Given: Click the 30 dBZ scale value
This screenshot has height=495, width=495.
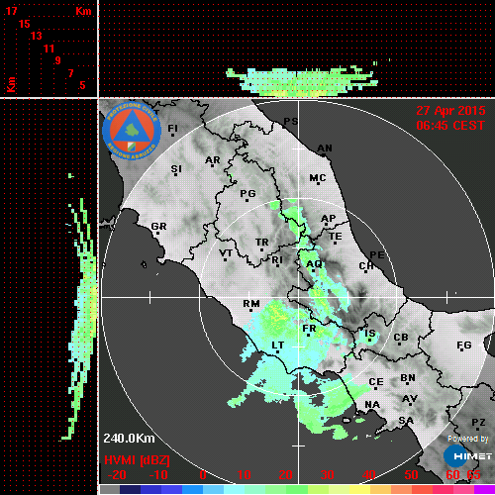Looking at the screenshot, I should [x=327, y=475].
